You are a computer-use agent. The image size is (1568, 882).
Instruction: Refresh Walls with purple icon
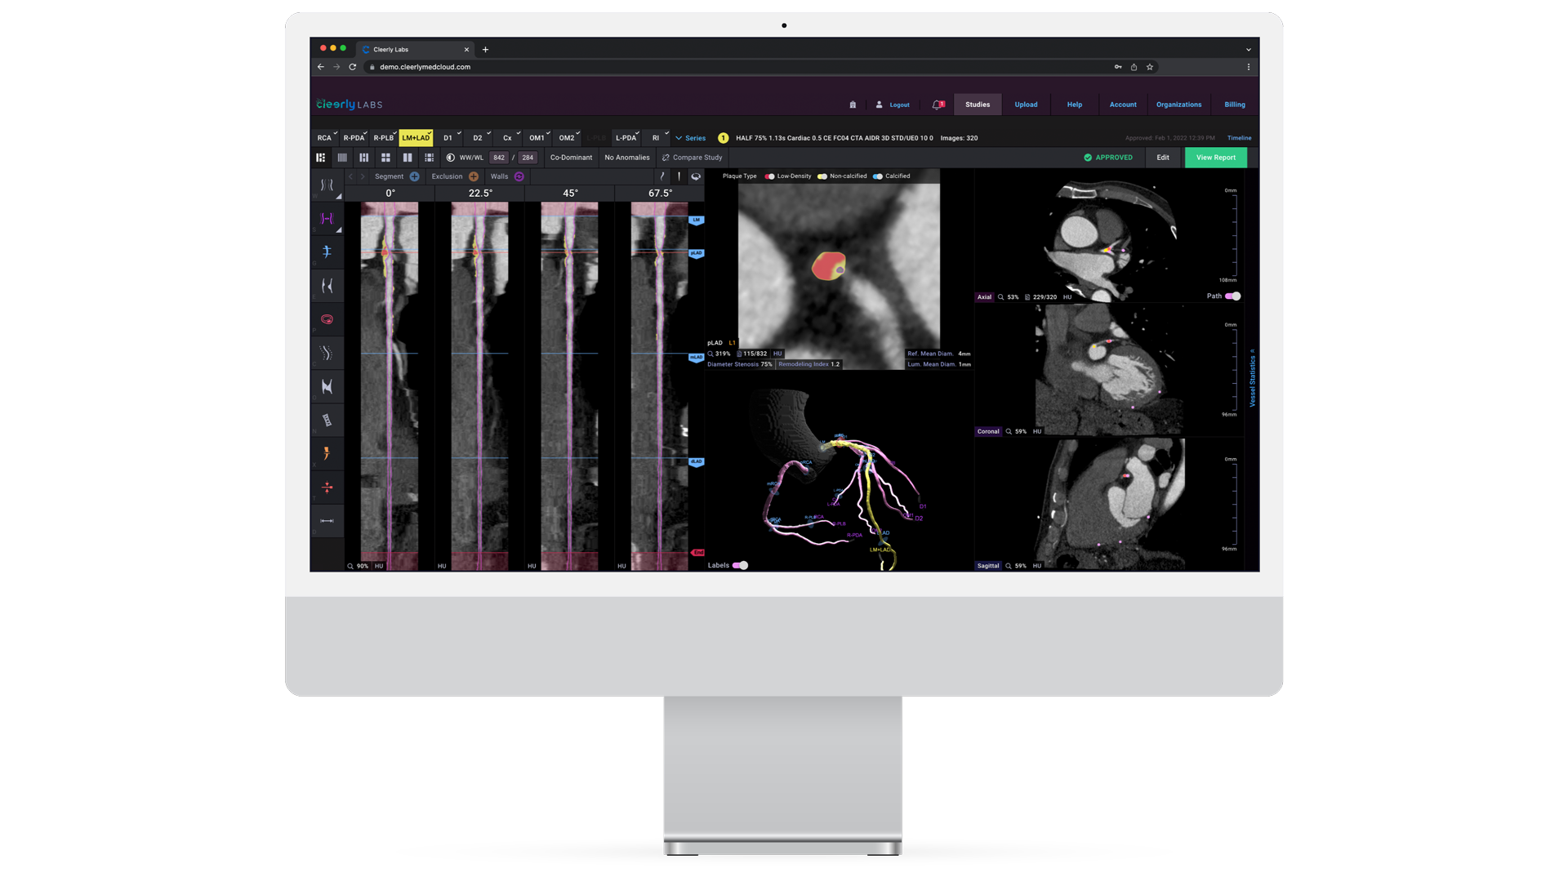[x=519, y=176]
